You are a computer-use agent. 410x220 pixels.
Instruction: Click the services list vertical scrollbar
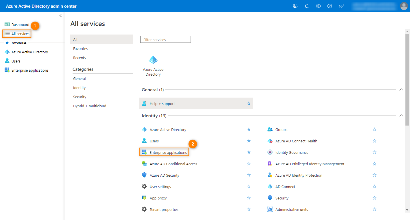[x=407, y=79]
